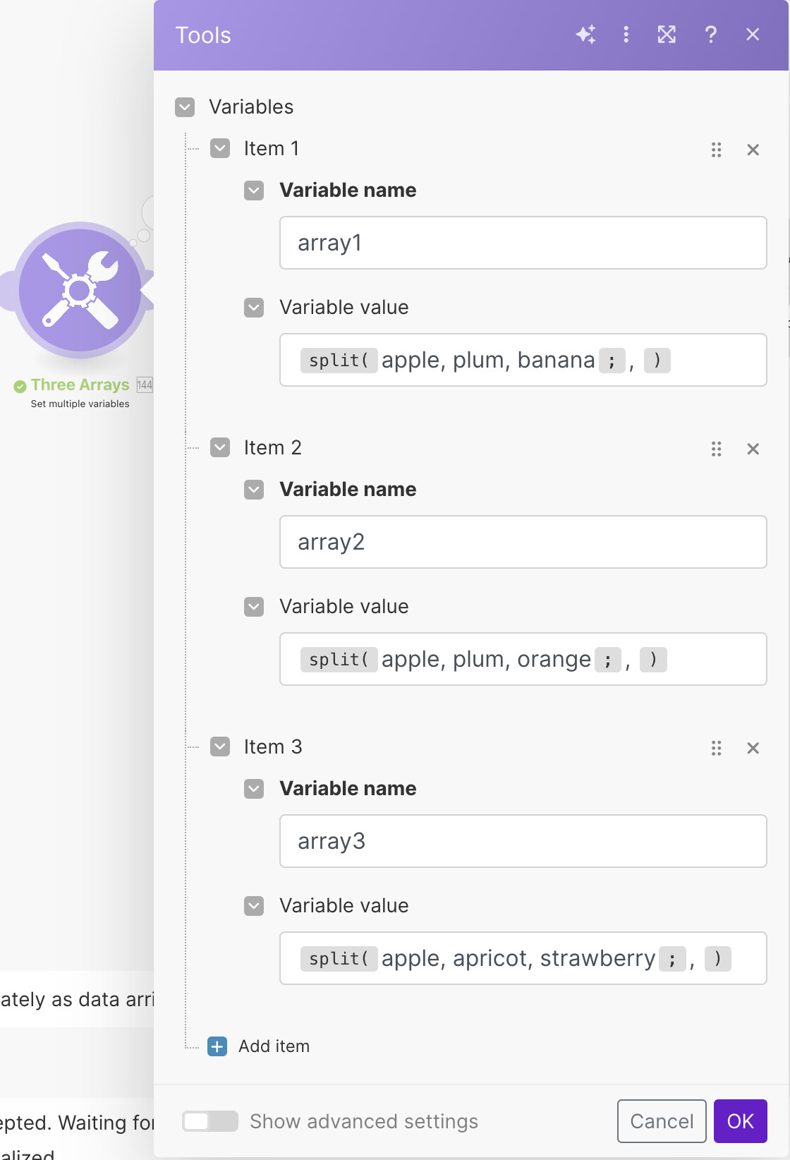Collapse the Item 2 group
The height and width of the screenshot is (1160, 790).
(x=220, y=448)
